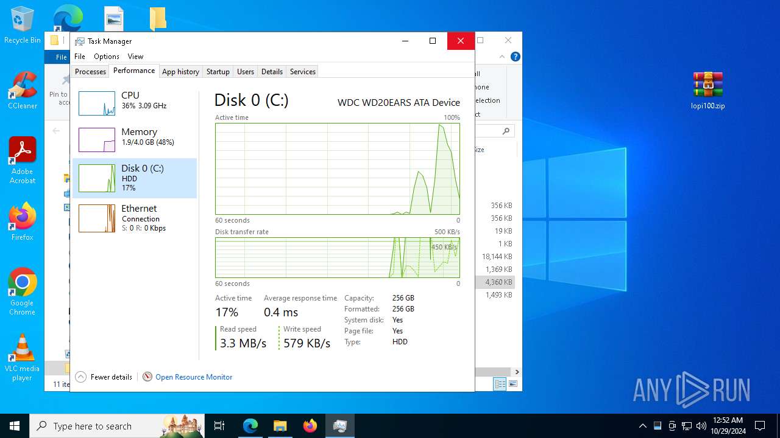Click the Average response time 0.4 ms value

click(281, 312)
